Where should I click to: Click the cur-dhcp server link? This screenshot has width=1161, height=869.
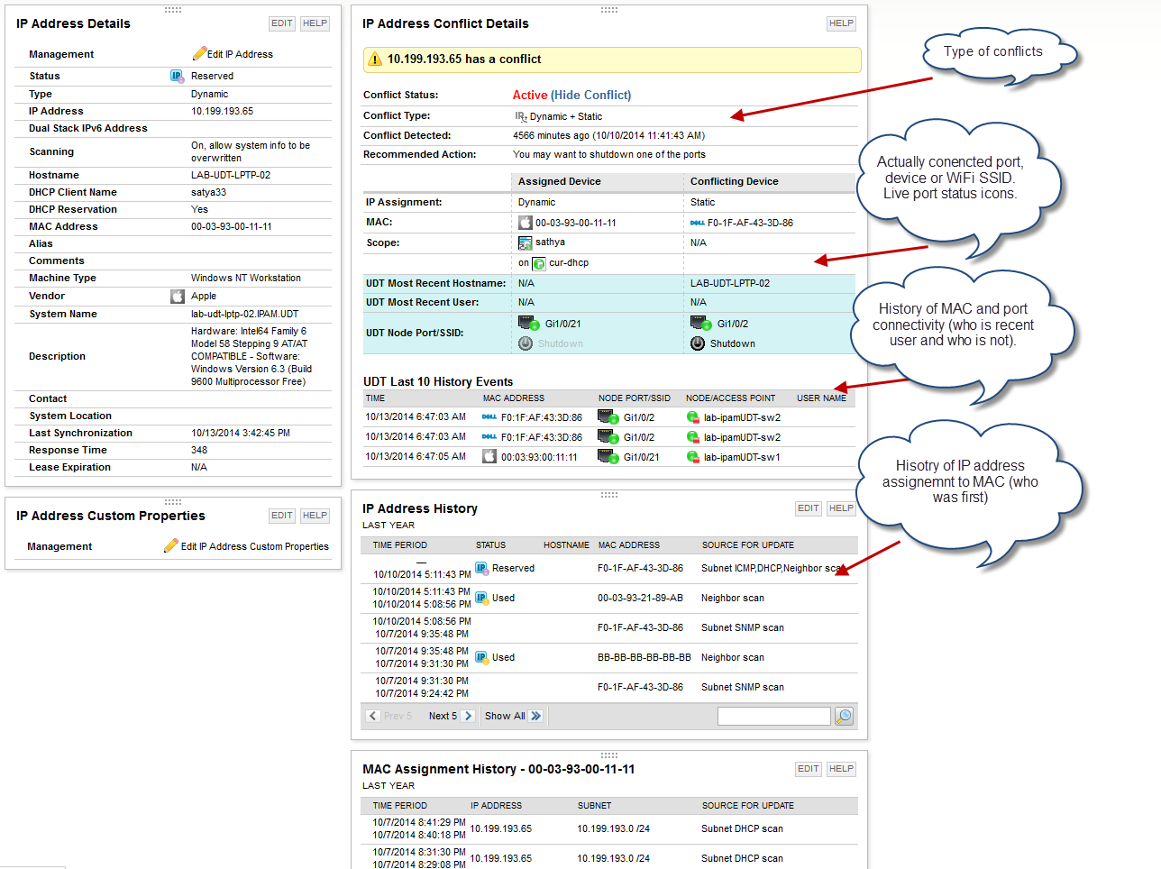(569, 263)
